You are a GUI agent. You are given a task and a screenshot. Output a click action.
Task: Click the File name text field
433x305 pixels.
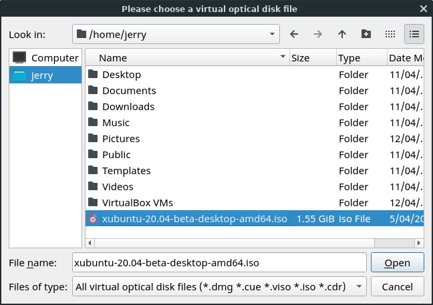click(x=219, y=263)
